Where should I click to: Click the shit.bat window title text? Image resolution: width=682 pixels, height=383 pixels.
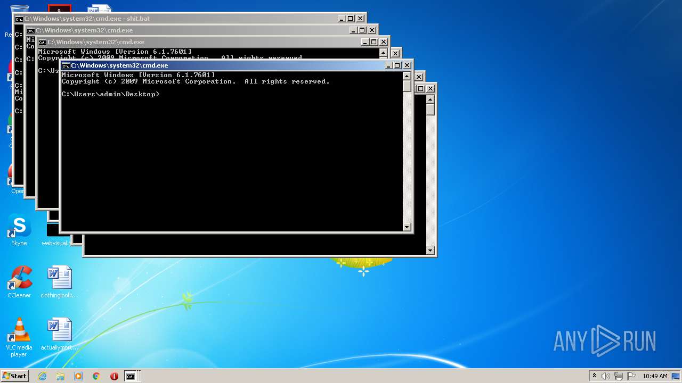(x=87, y=19)
